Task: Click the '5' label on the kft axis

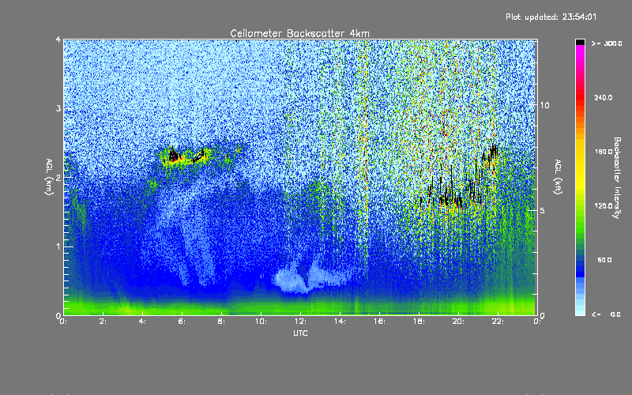Action: point(543,210)
